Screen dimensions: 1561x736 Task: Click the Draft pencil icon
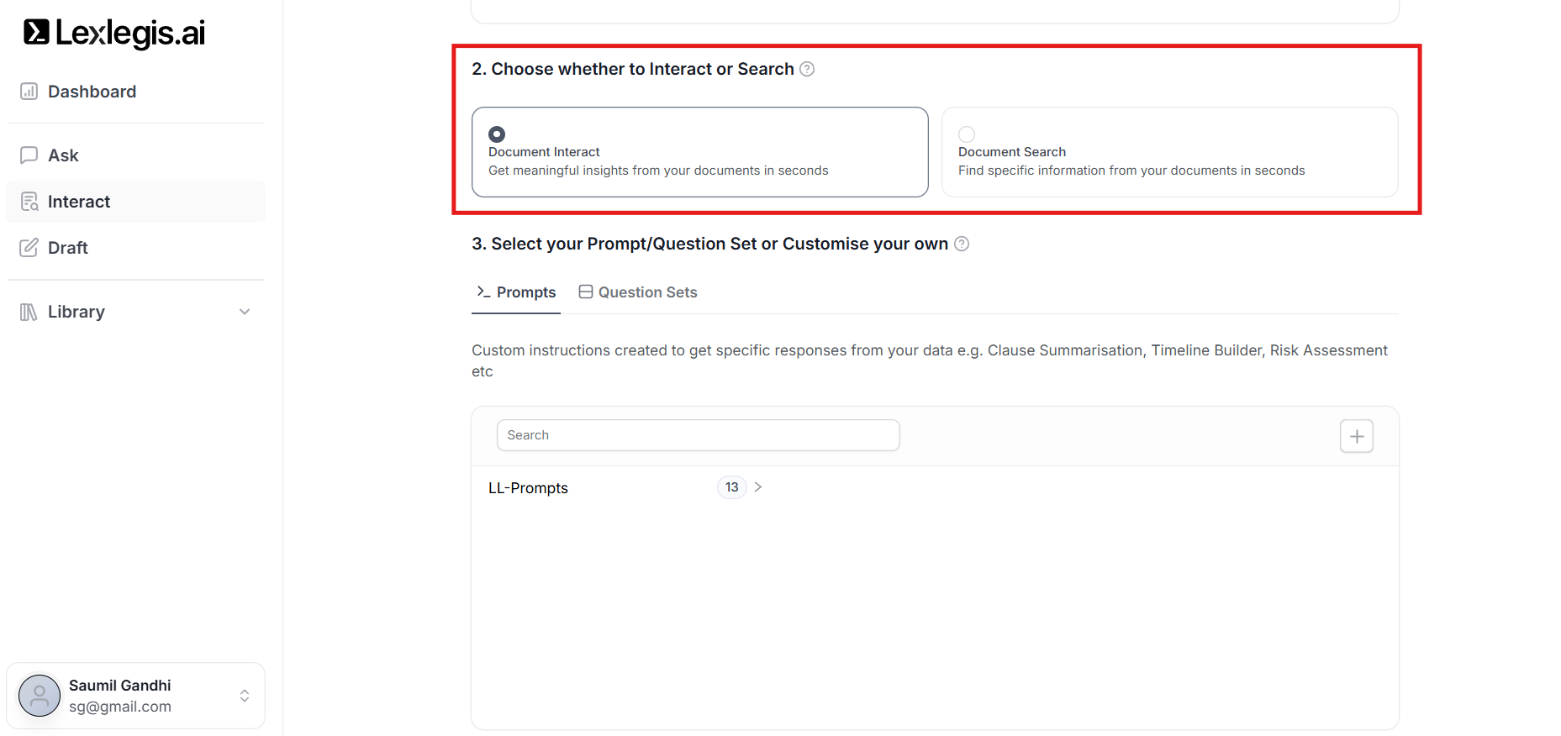point(29,248)
